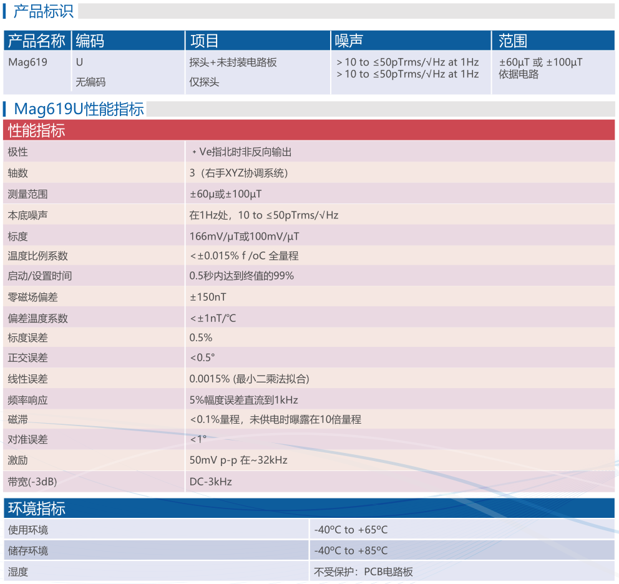This screenshot has height=584, width=619.
Task: Click the "DC-3kHz" bandwidth value
Action: click(211, 482)
